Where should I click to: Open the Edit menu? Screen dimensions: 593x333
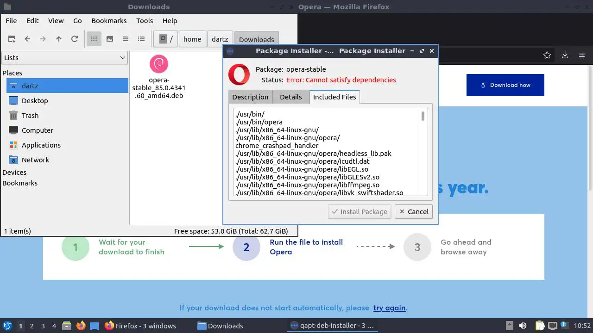(x=32, y=21)
